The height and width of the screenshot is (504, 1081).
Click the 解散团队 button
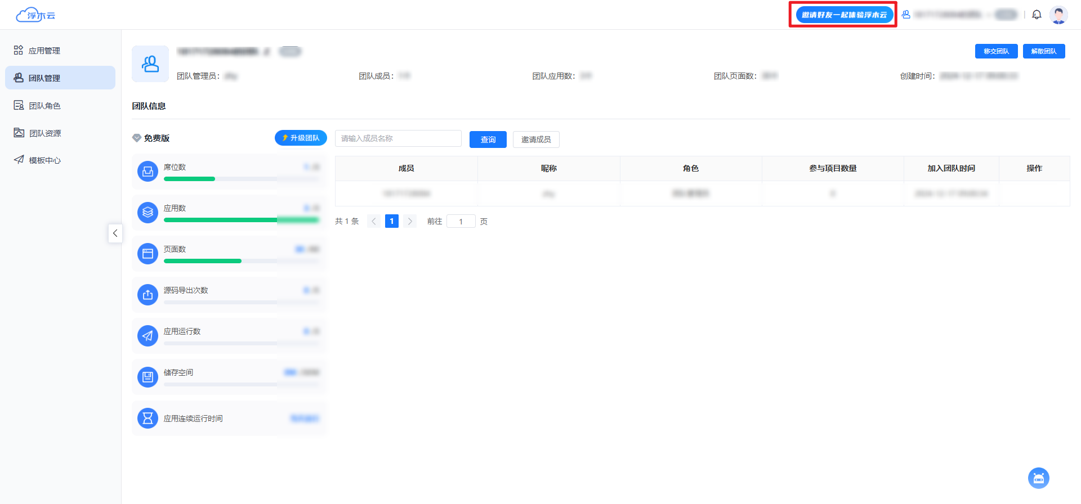tap(1043, 51)
